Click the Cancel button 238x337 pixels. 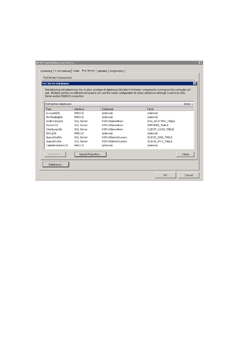pyautogui.click(x=189, y=175)
